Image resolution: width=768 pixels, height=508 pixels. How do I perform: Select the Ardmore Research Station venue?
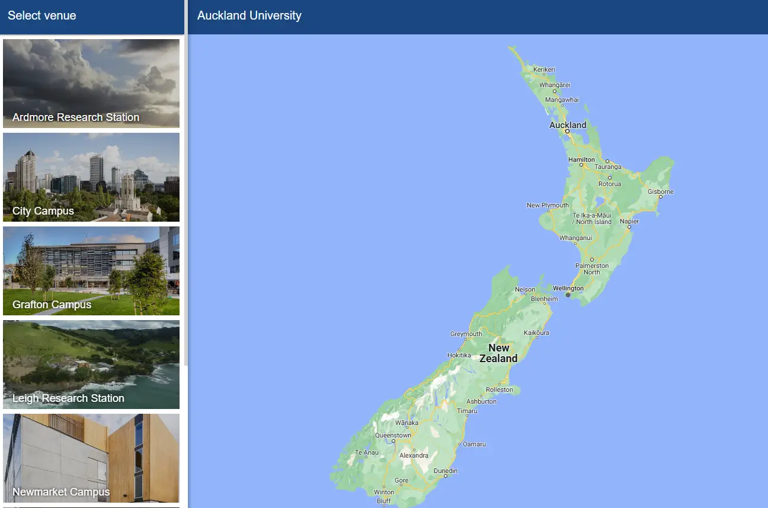(x=91, y=84)
